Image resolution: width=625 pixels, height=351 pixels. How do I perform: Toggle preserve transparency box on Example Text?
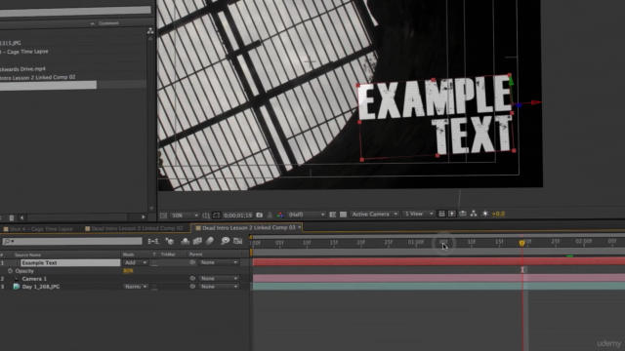tap(154, 262)
